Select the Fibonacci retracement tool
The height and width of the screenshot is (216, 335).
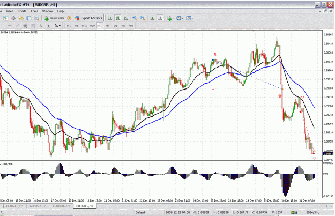pos(33,26)
